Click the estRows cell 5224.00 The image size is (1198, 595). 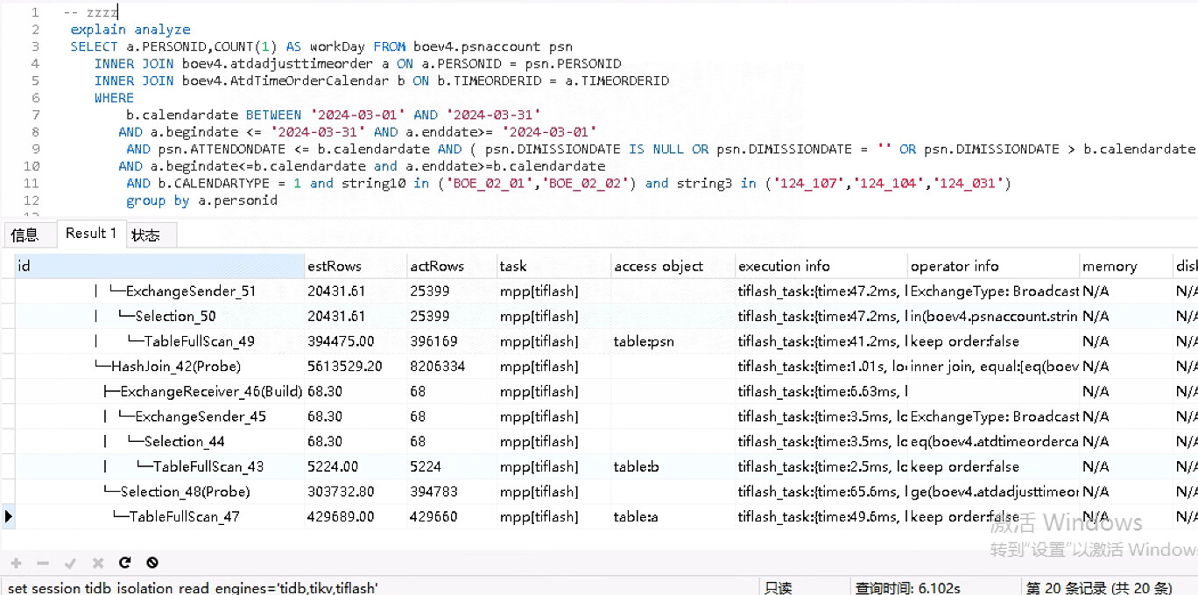(x=356, y=466)
